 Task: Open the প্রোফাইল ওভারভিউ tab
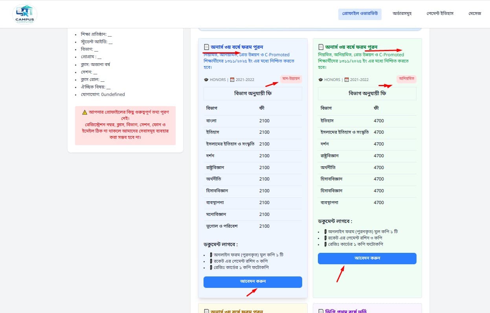(360, 14)
